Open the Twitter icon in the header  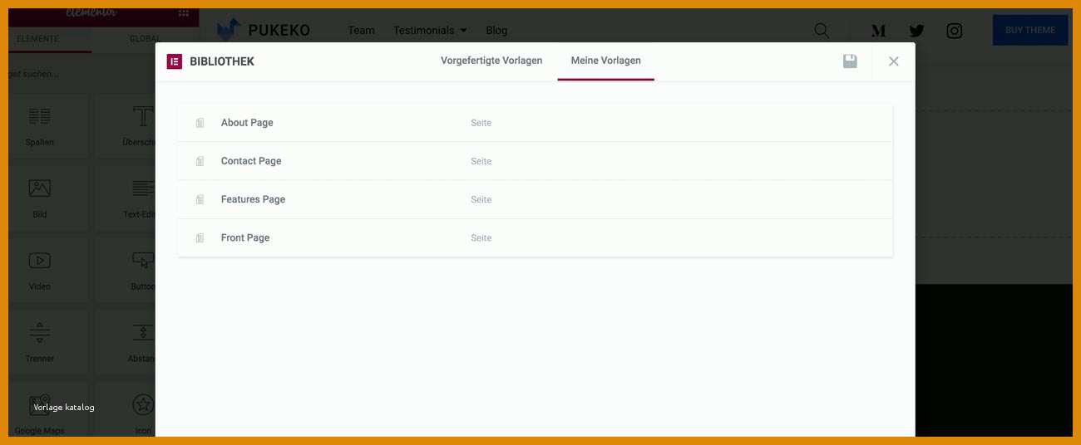tap(916, 31)
